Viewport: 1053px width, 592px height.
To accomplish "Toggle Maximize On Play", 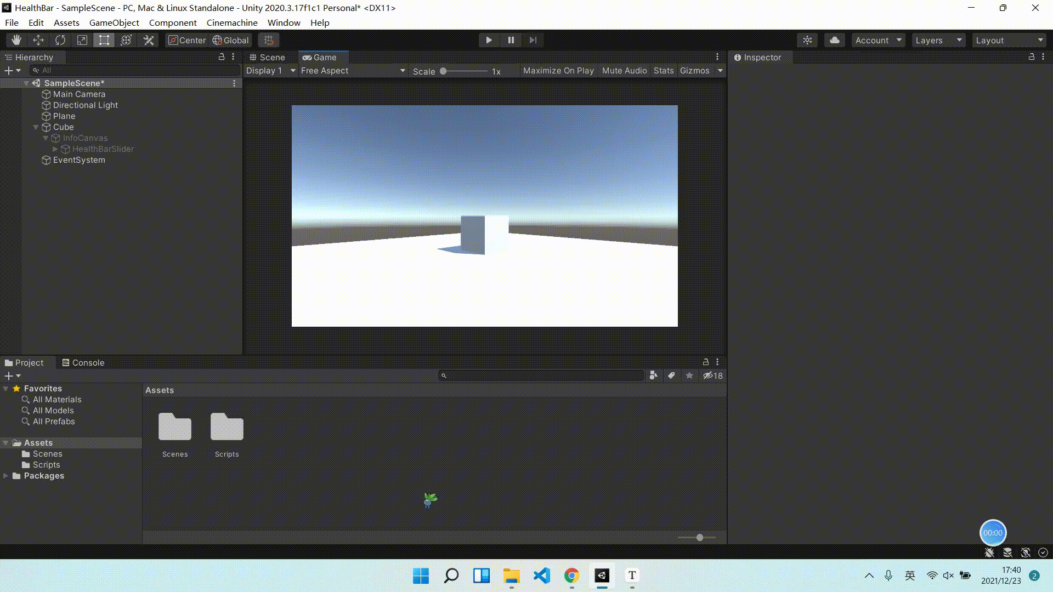I will tap(558, 71).
